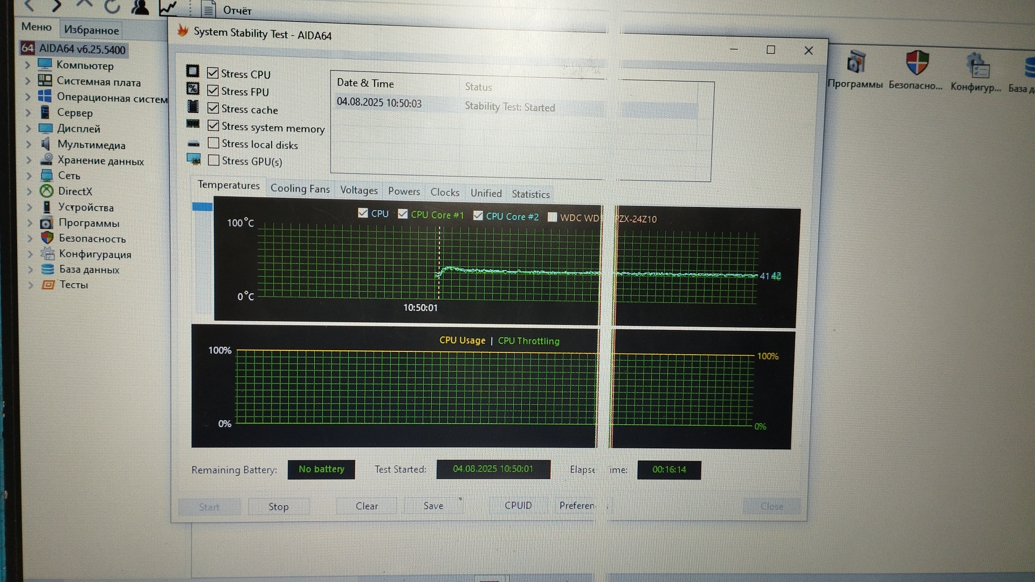Uncheck the Stress CPU checkbox
The width and height of the screenshot is (1035, 582).
(213, 73)
